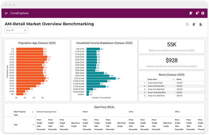Open the Any ZIP dropdown
The height and width of the screenshot is (135, 209).
pyautogui.click(x=16, y=30)
